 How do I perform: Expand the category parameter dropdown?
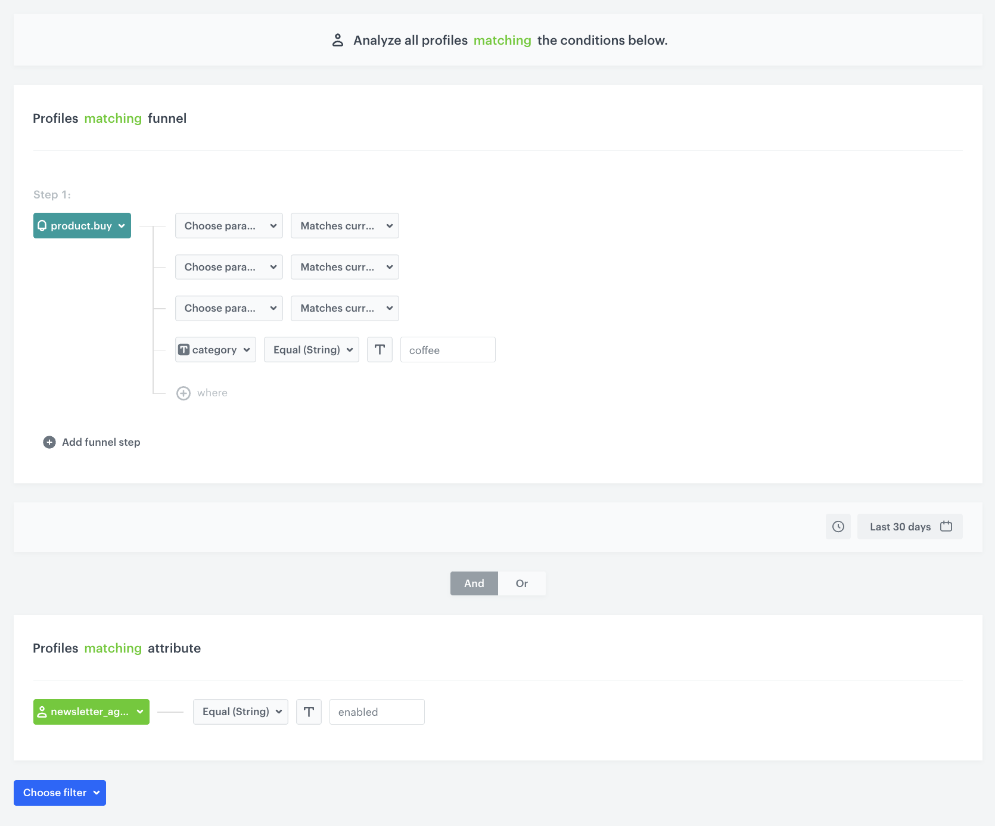click(x=215, y=350)
